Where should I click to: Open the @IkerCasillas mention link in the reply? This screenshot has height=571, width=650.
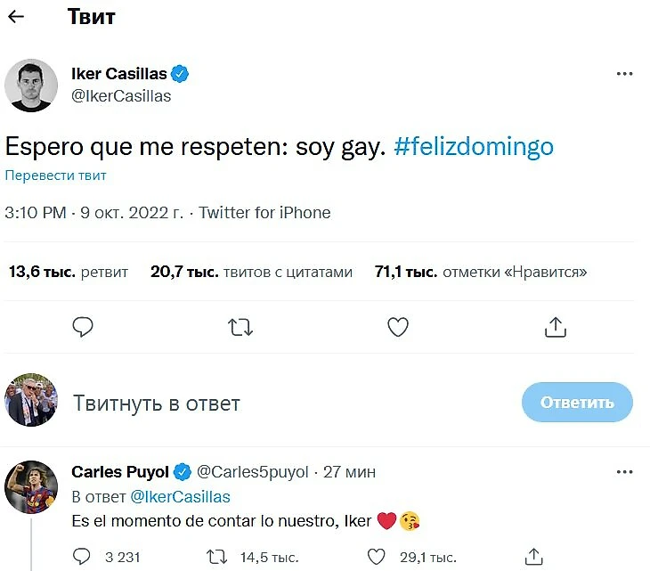click(x=181, y=496)
